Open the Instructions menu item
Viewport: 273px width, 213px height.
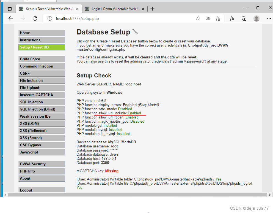point(42,40)
